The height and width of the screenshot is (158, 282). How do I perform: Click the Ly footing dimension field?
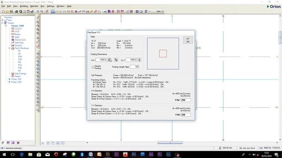click(x=131, y=60)
